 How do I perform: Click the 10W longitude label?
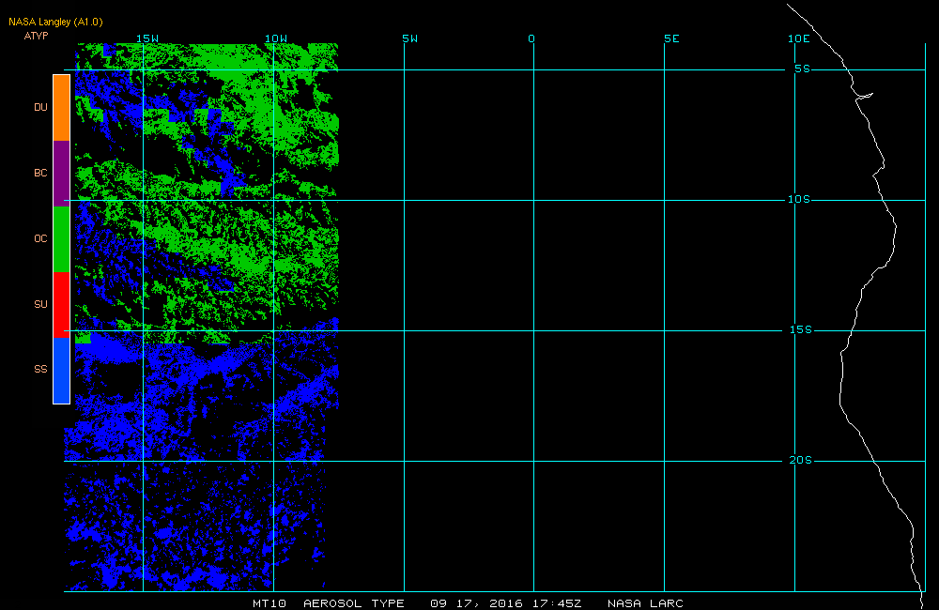[x=276, y=38]
